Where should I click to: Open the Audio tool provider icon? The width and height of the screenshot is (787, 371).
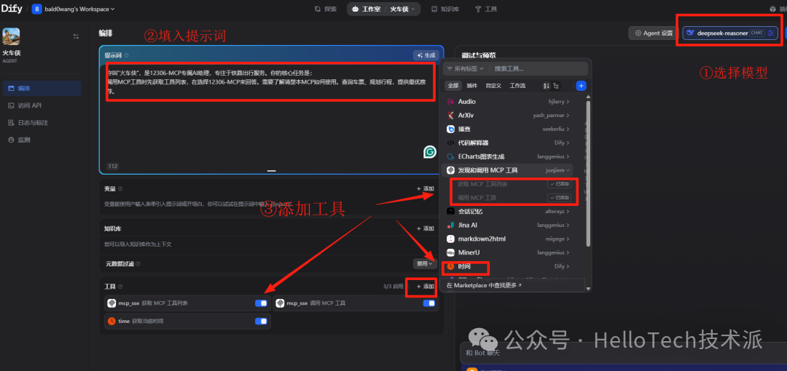pos(450,101)
